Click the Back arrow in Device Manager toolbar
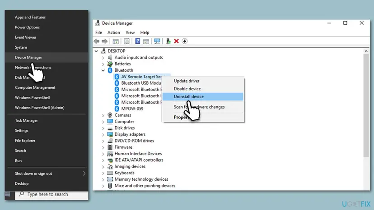The height and width of the screenshot is (210, 374). (97, 41)
